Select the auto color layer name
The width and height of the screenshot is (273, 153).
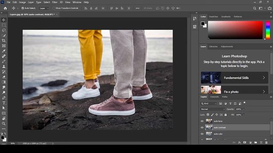coord(218,134)
